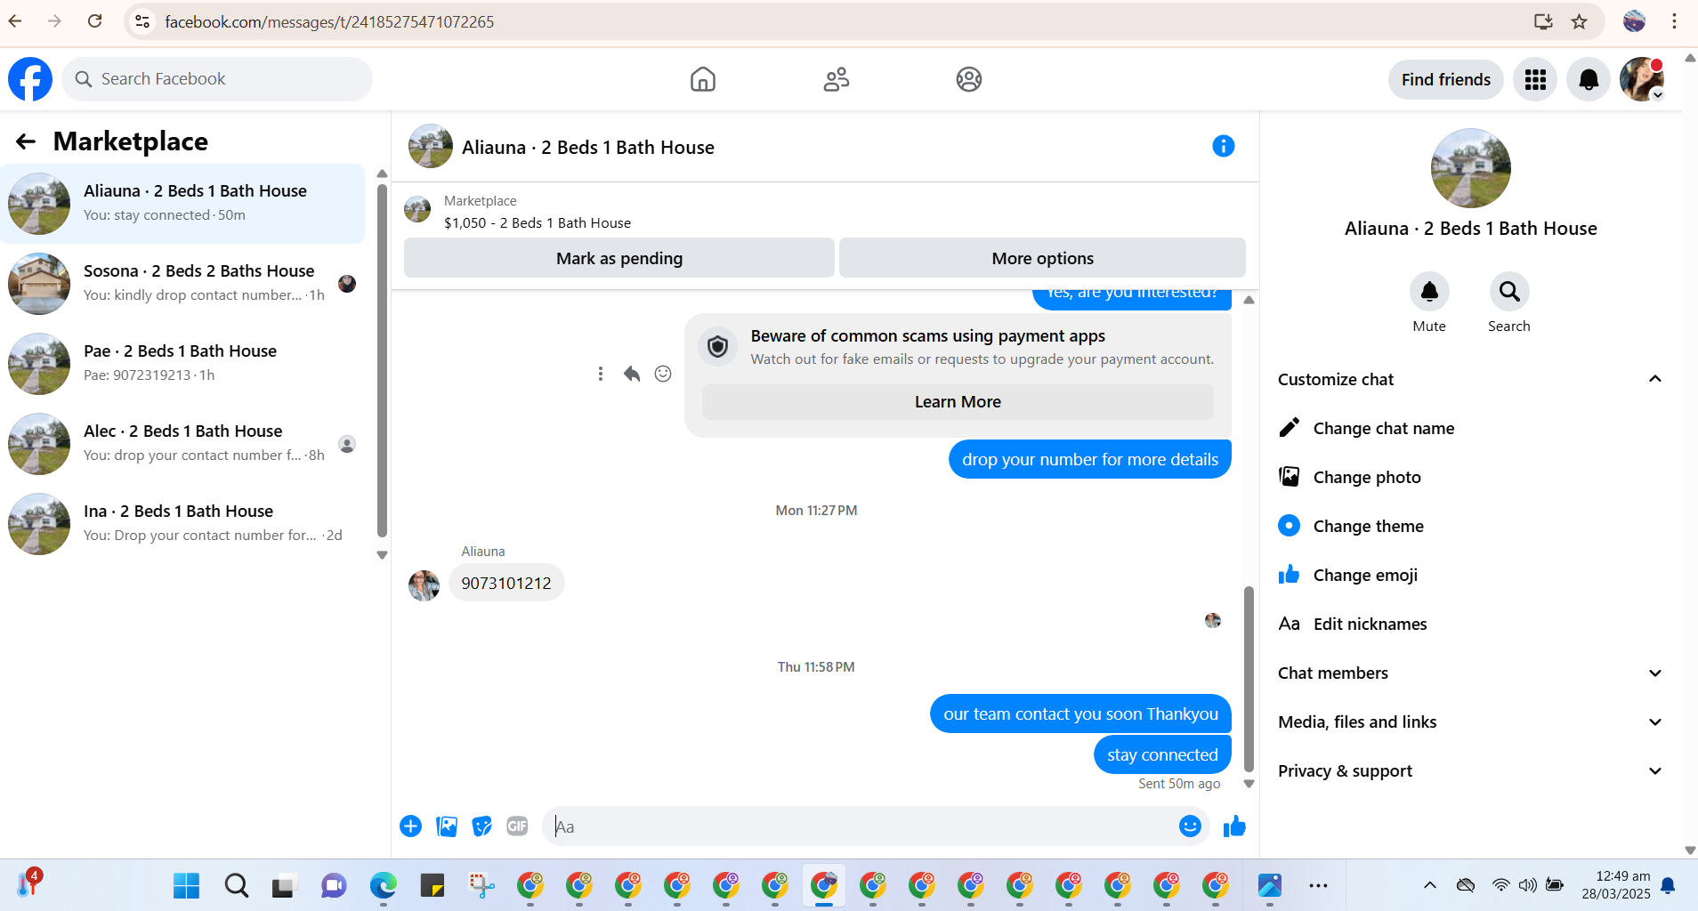Go back in browser history

click(15, 21)
